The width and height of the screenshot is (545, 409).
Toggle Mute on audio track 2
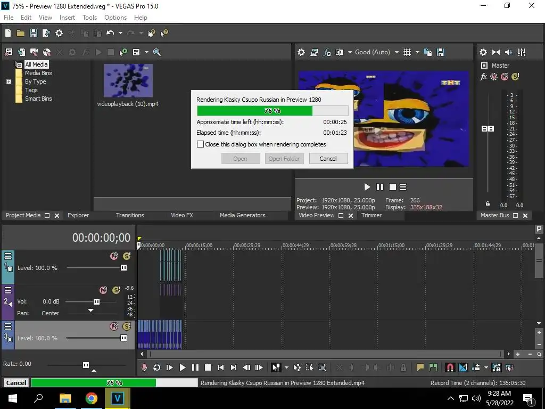(103, 290)
